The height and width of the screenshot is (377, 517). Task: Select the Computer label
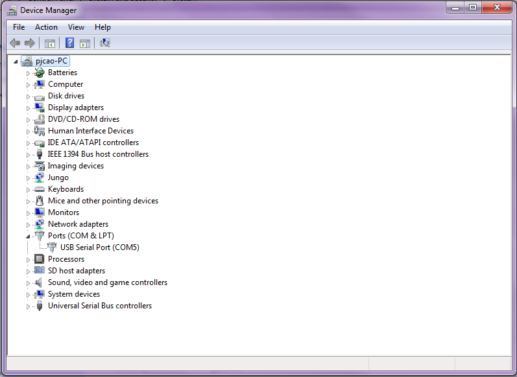point(66,84)
